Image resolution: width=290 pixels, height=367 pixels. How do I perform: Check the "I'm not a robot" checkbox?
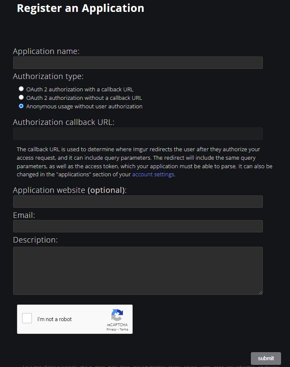27,318
